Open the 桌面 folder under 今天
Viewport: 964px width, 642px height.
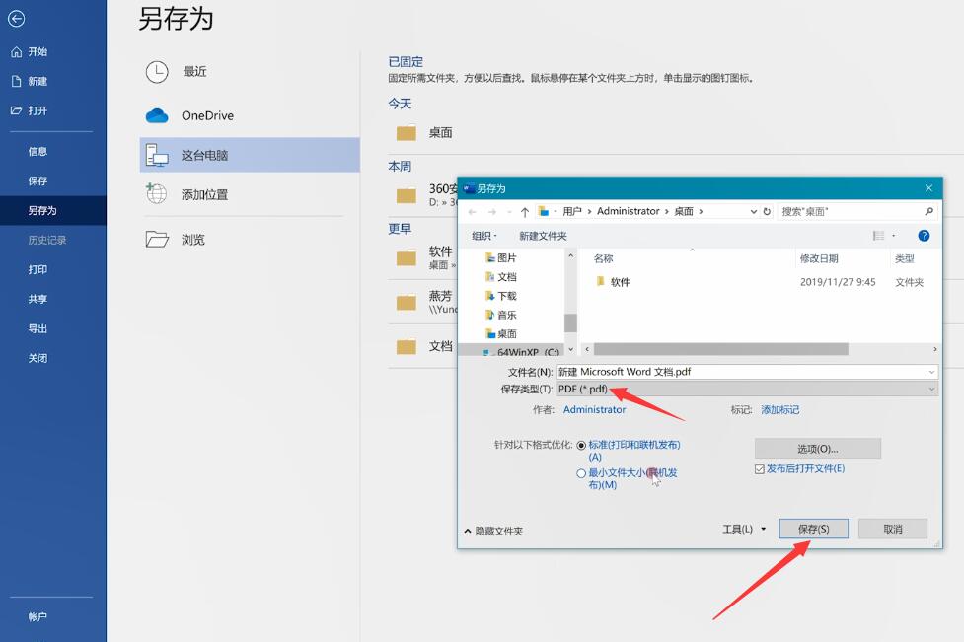(x=424, y=133)
